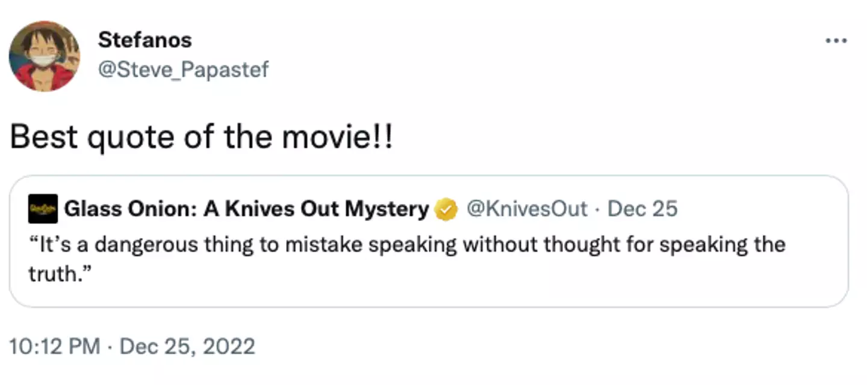
Task: Click the first line of the quoted text
Action: (406, 245)
